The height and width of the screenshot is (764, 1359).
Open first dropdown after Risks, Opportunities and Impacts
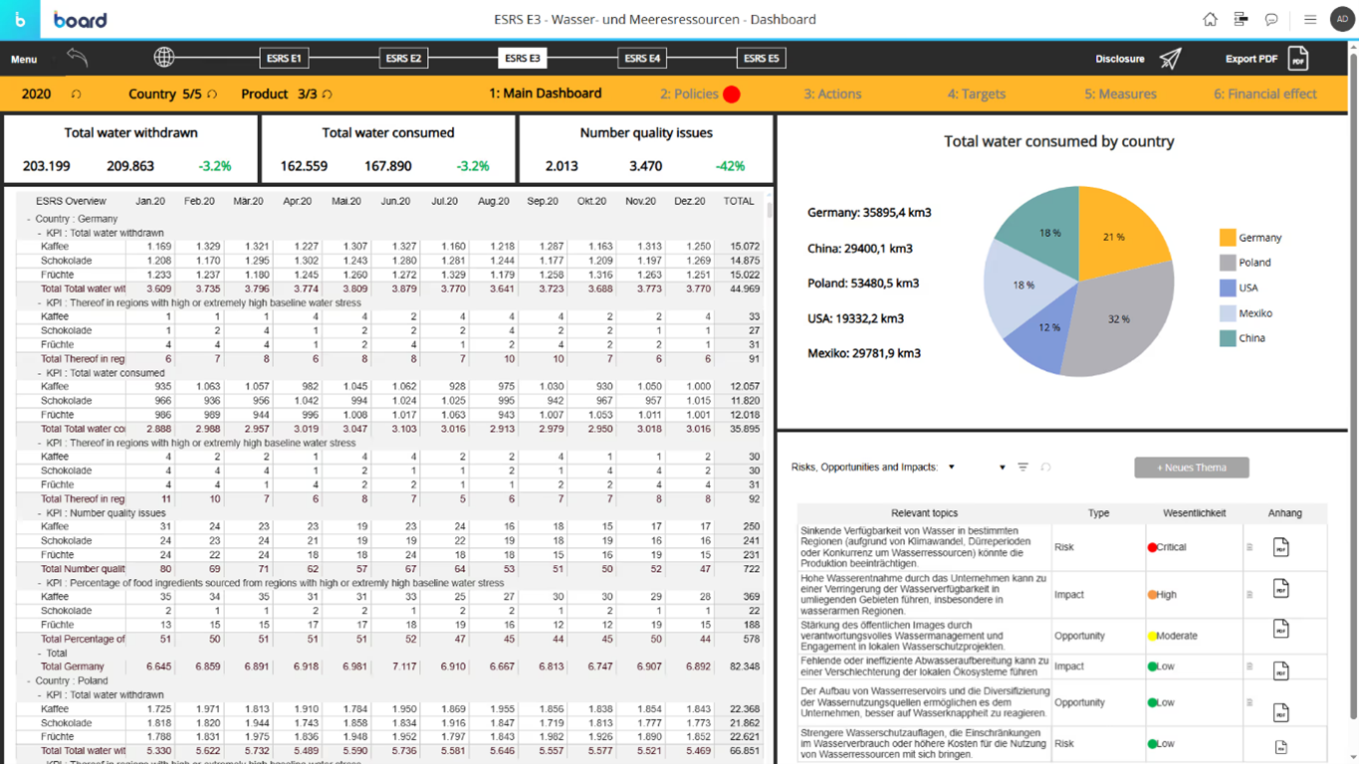coord(952,467)
